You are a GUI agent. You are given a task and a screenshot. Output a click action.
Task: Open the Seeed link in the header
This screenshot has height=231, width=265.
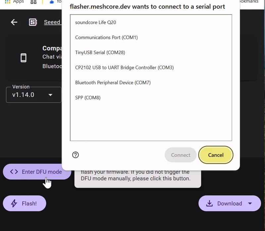pos(52,22)
